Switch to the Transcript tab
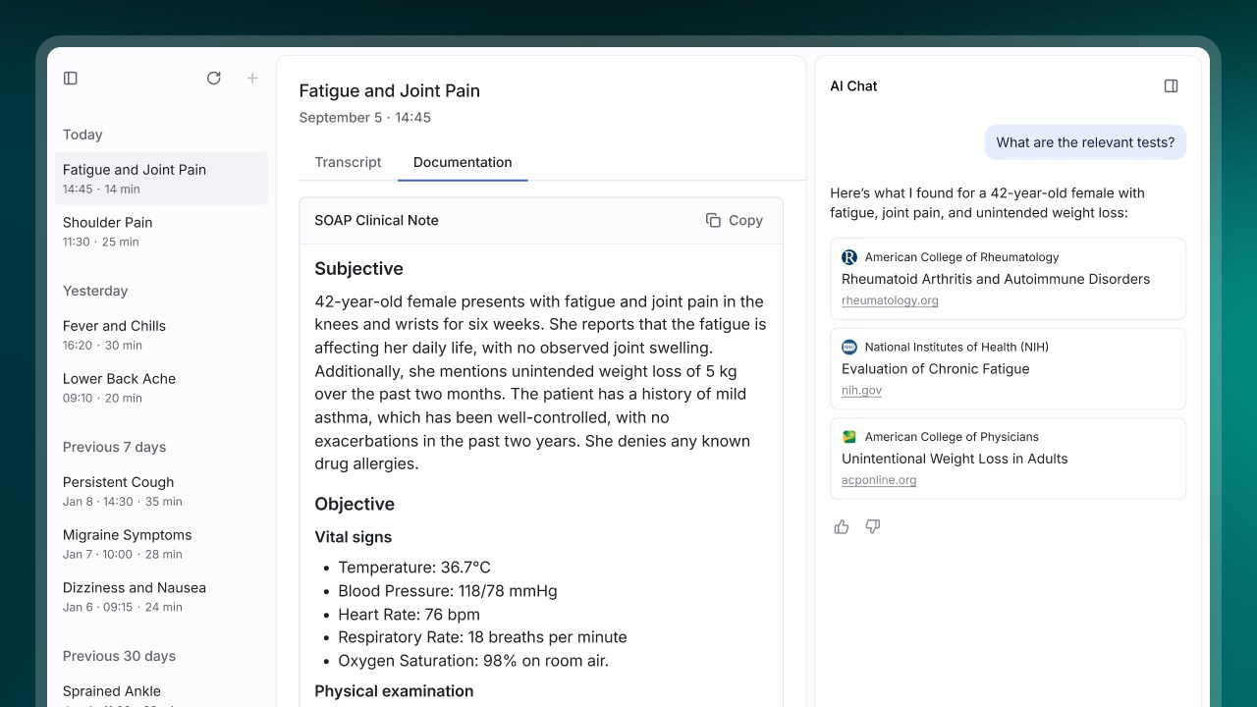 pyautogui.click(x=348, y=162)
